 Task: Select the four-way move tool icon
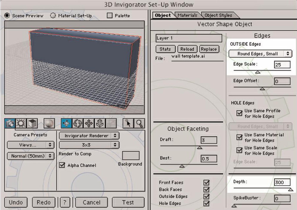[x=89, y=124]
